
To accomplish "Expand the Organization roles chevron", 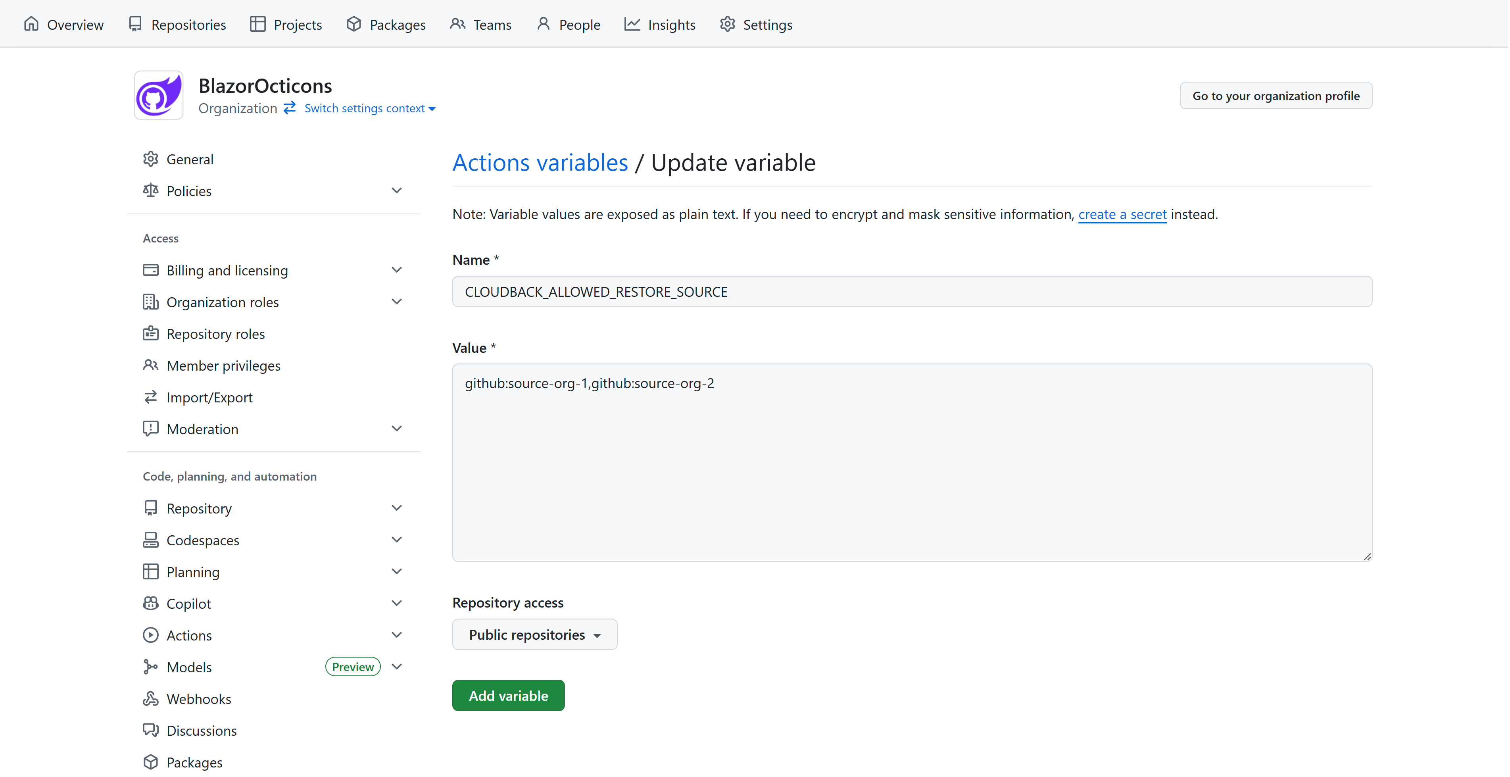I will tap(397, 302).
